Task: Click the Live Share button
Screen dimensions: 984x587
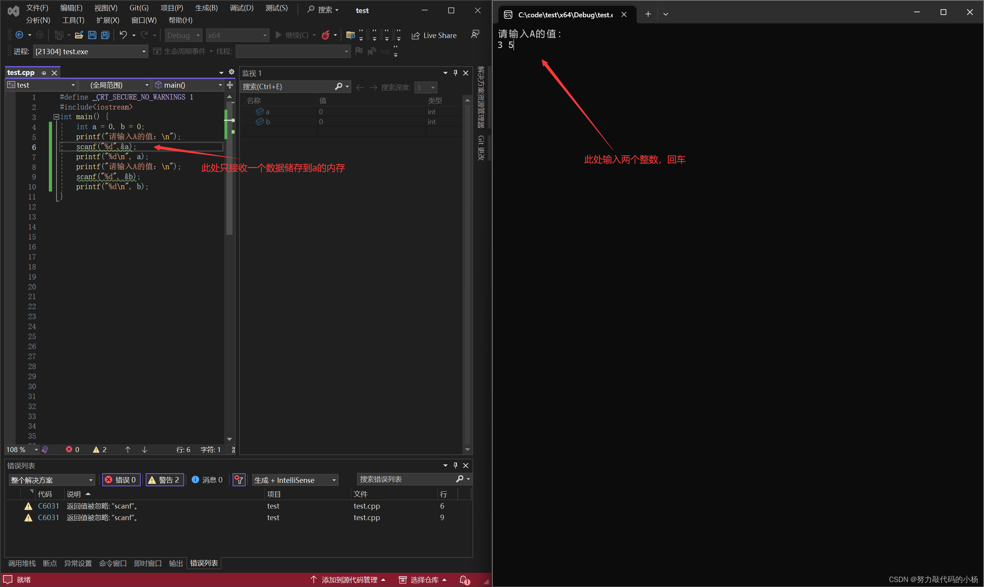Action: 434,35
